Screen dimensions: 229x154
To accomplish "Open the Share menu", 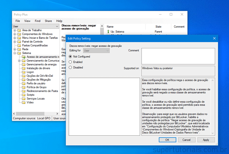I will pos(48,21).
